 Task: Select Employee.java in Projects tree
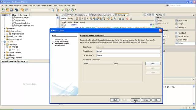[20, 20]
